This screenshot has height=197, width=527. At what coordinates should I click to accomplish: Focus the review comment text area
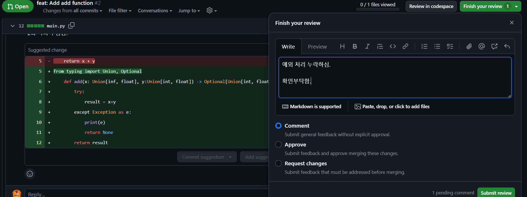coord(395,77)
